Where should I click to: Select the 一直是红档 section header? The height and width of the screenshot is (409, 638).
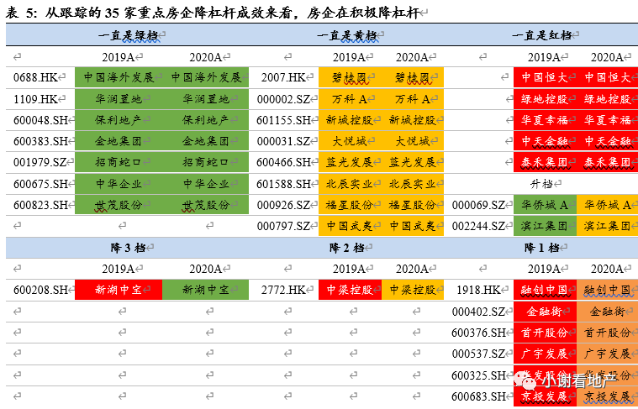[x=542, y=35]
